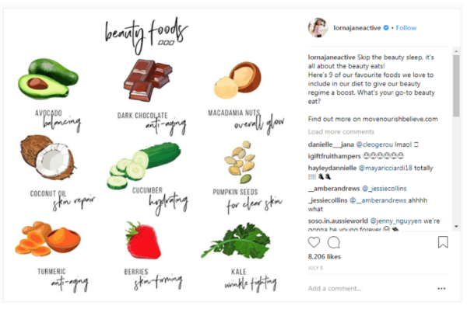View the 8,206 likes list
The height and width of the screenshot is (309, 467).
325,256
